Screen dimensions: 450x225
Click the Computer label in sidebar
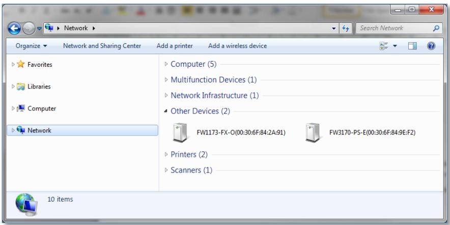pos(42,108)
